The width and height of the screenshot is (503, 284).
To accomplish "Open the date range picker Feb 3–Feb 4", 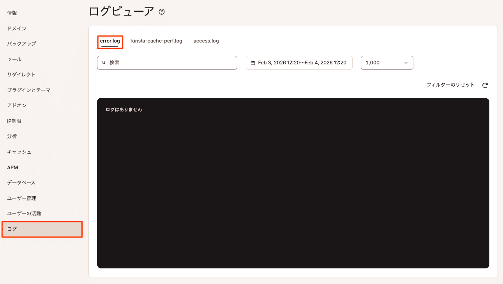I will pos(299,62).
